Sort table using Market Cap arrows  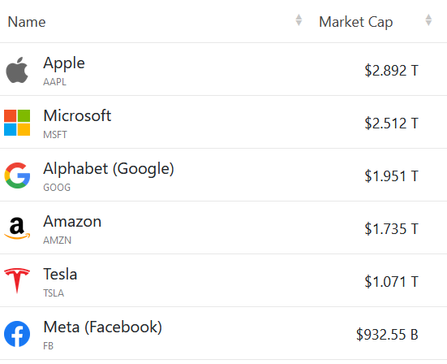click(428, 20)
